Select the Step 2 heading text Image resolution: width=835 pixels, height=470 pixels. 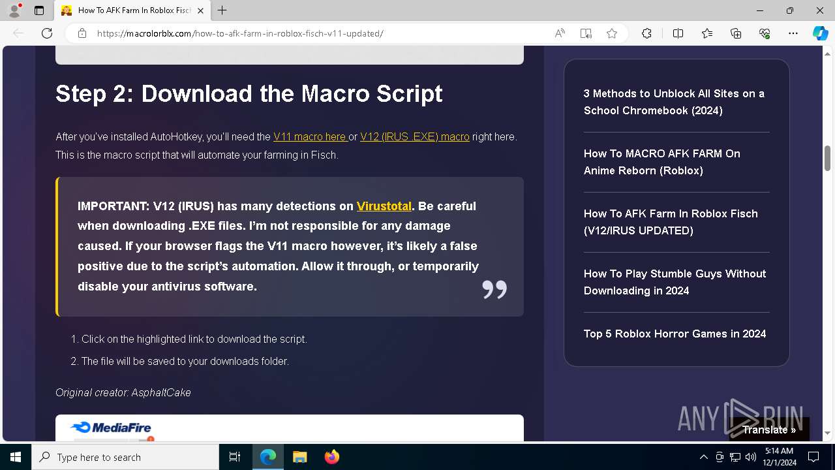(249, 93)
